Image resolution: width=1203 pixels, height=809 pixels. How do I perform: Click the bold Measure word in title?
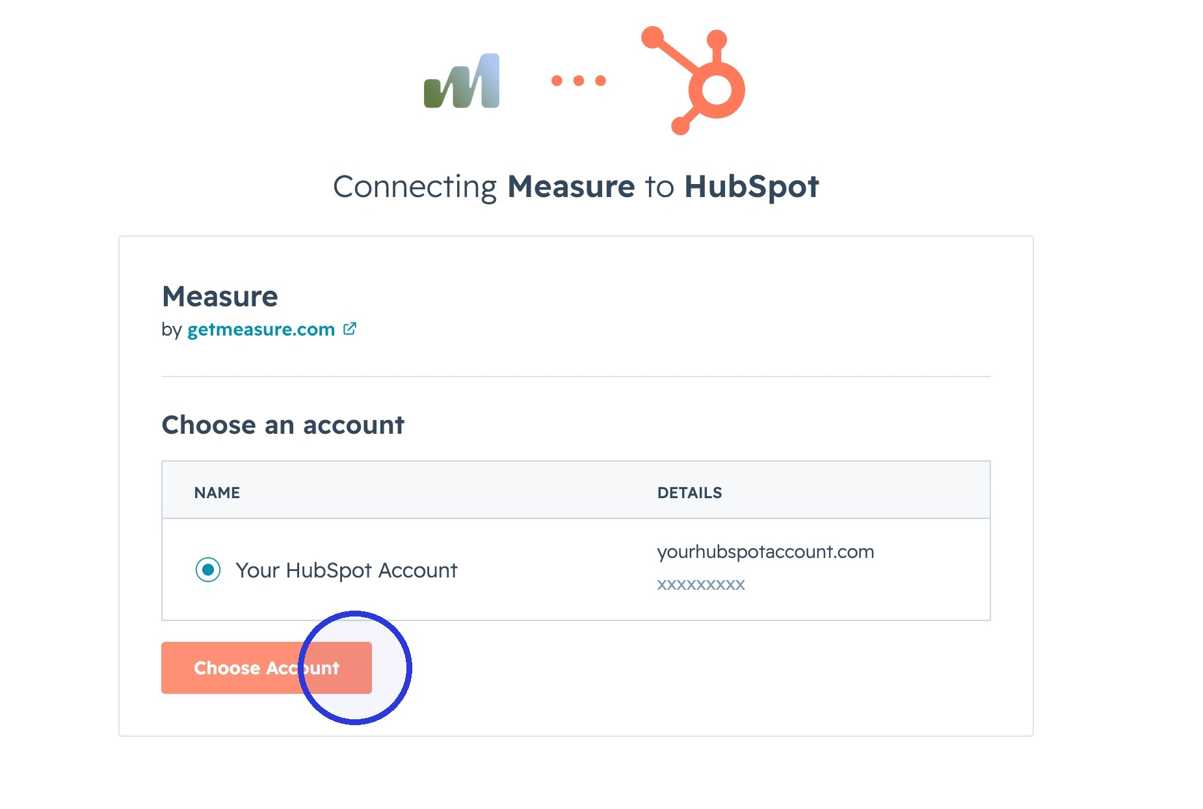click(571, 187)
